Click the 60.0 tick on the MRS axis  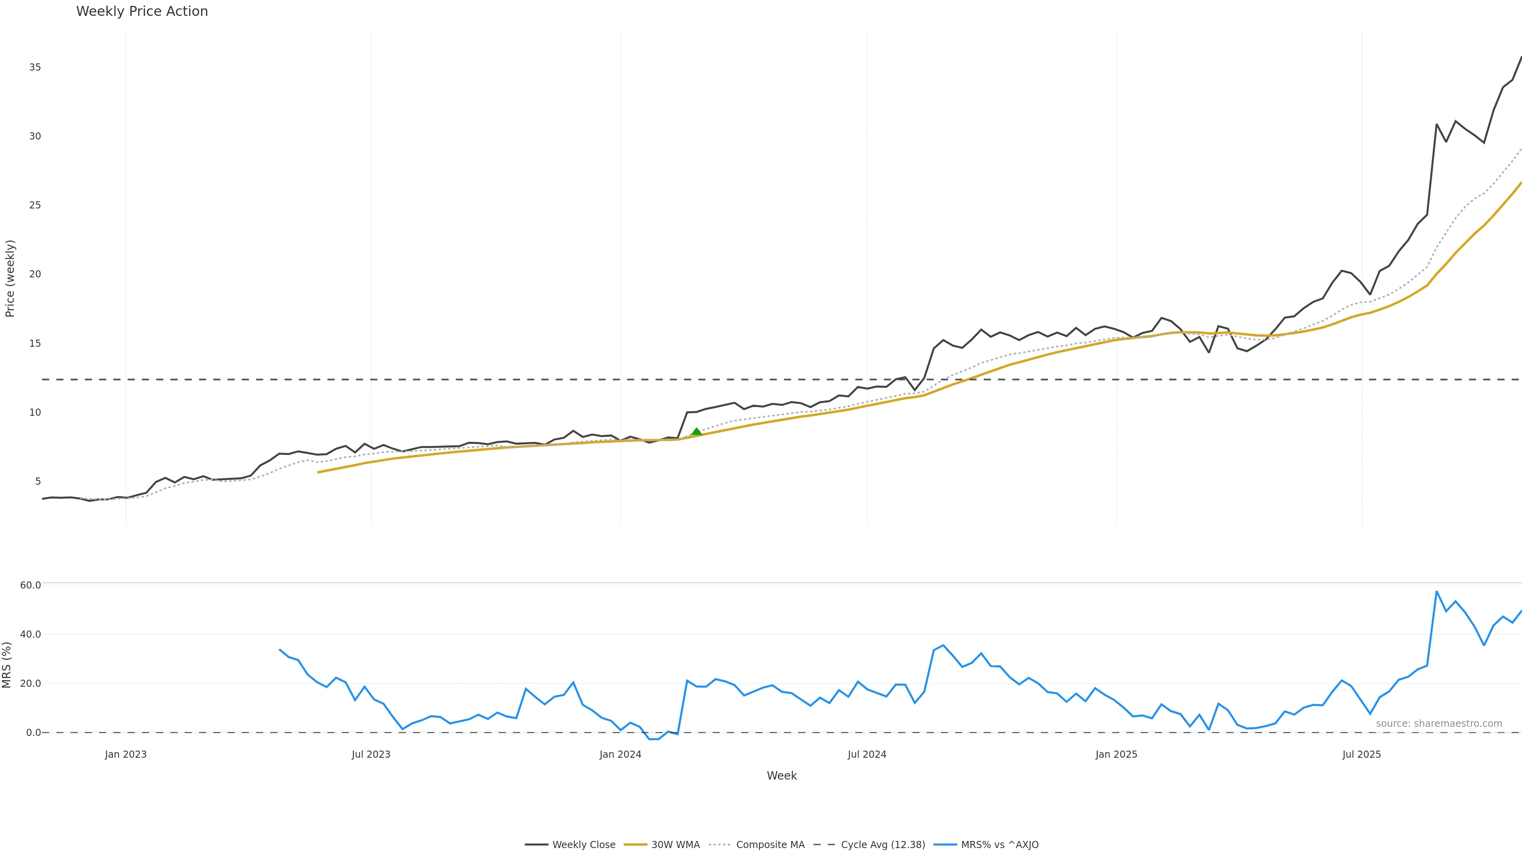pos(30,585)
